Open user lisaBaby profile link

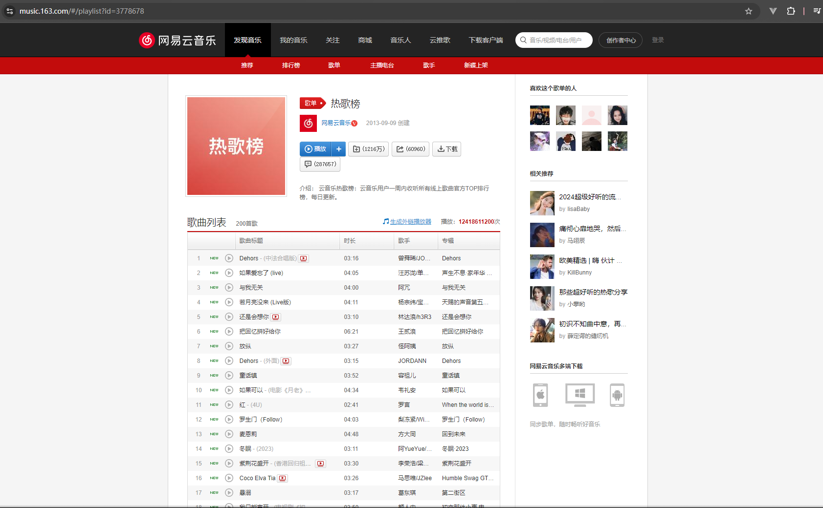point(578,209)
